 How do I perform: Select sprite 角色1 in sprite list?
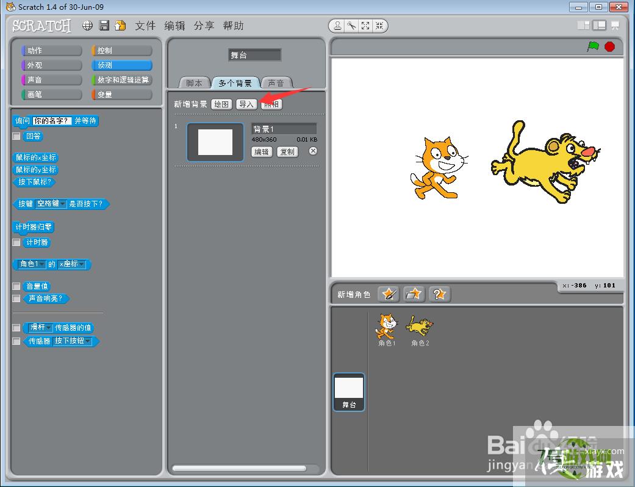(387, 330)
